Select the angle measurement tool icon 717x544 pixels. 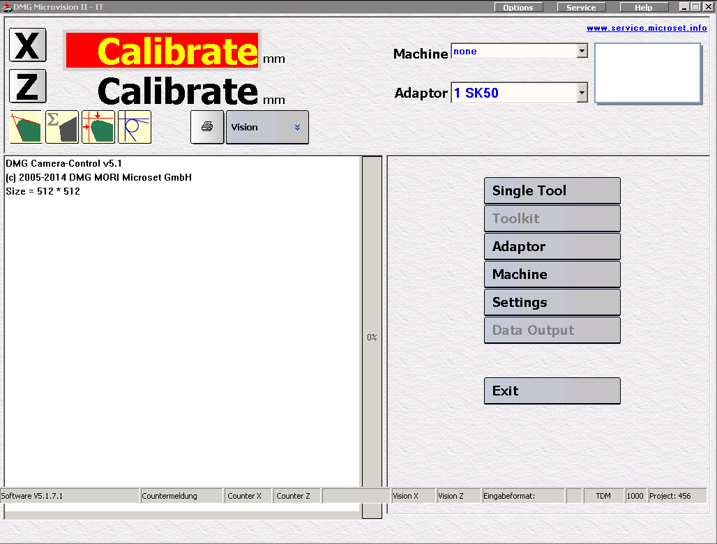[26, 127]
